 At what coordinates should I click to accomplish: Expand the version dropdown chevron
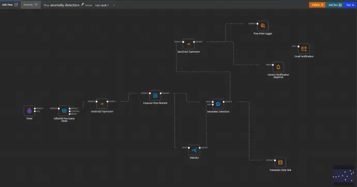coord(114,5)
